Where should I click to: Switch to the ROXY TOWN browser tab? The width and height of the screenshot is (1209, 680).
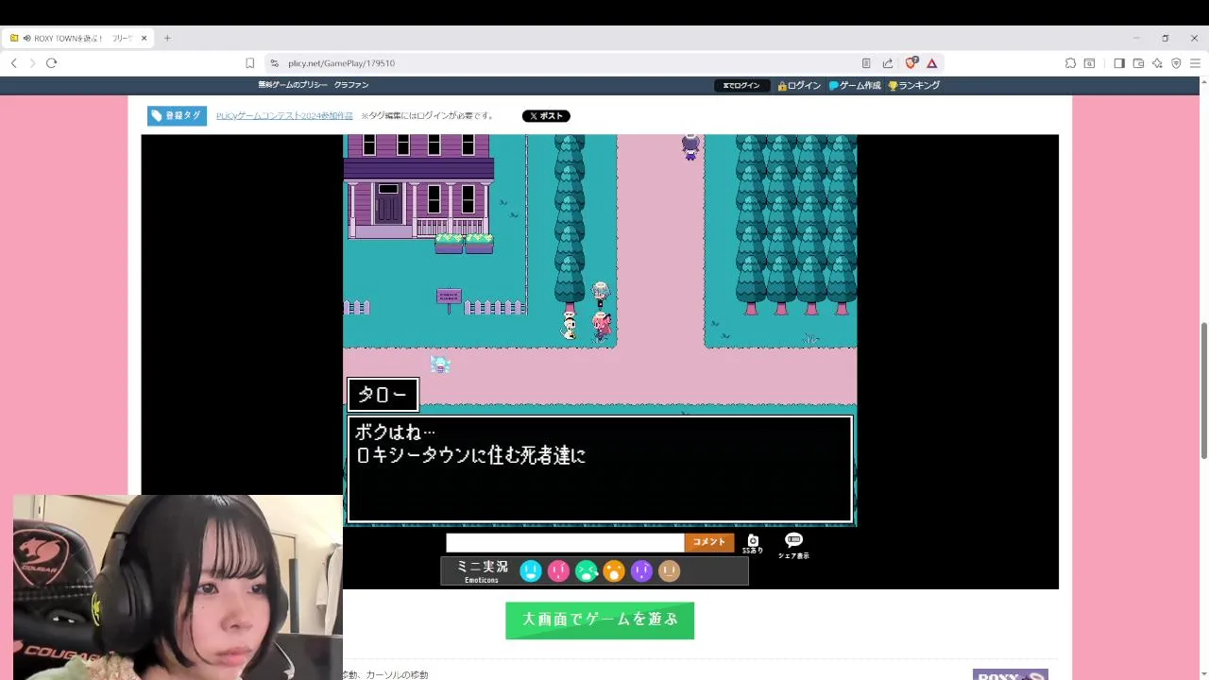tap(77, 38)
